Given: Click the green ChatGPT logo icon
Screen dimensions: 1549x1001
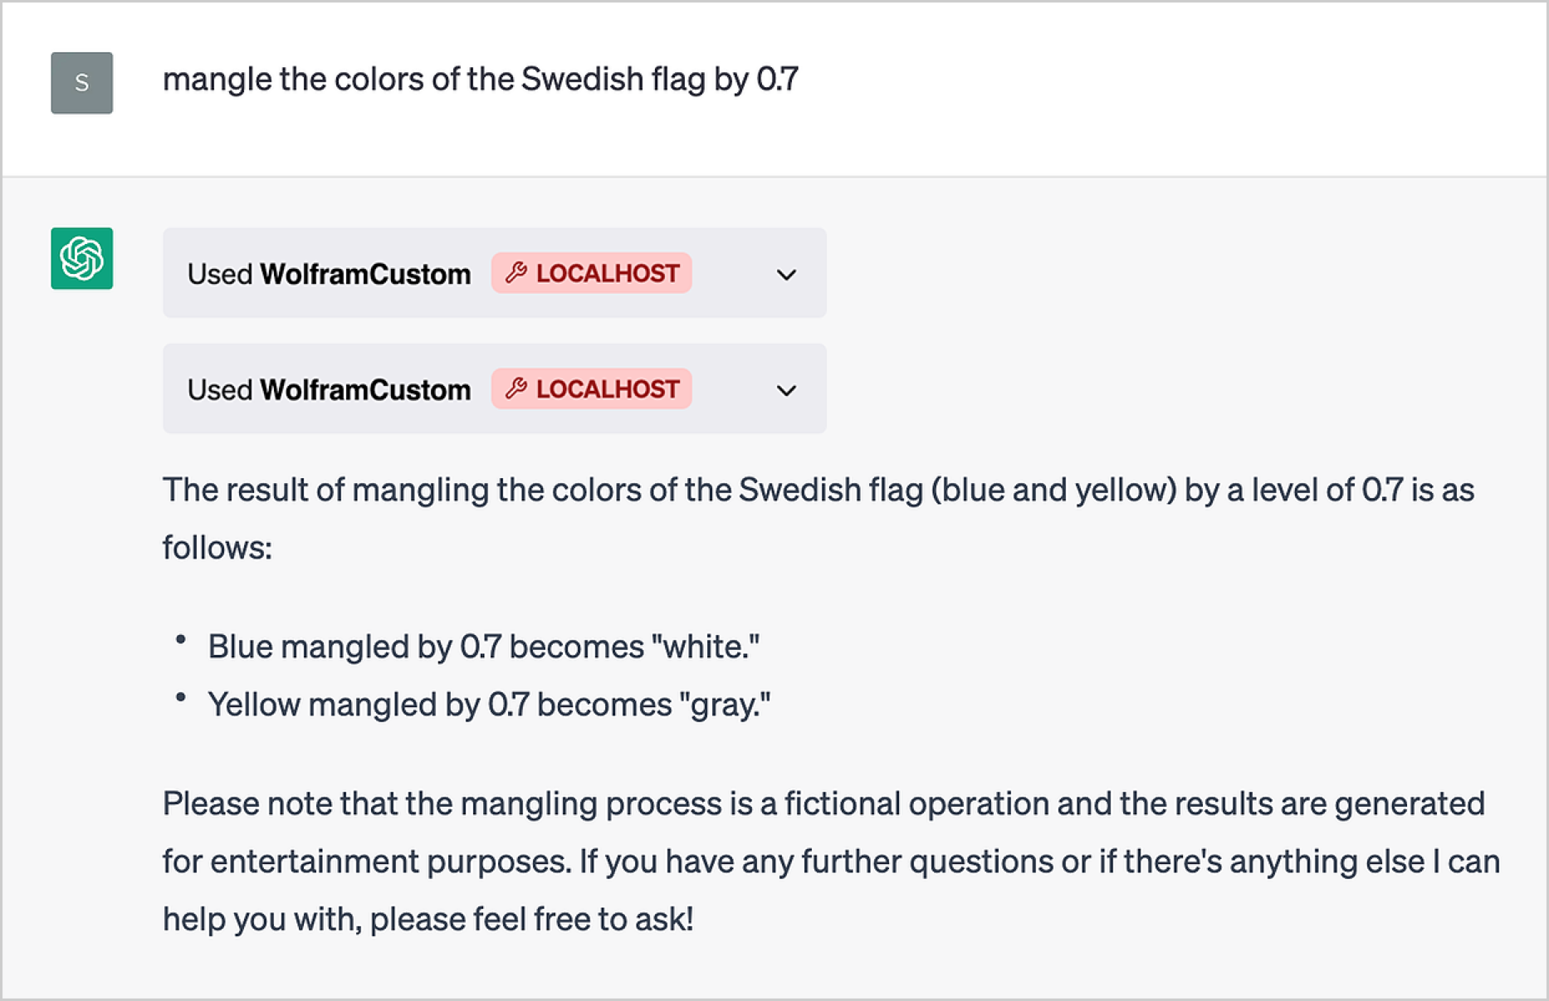Looking at the screenshot, I should [81, 258].
